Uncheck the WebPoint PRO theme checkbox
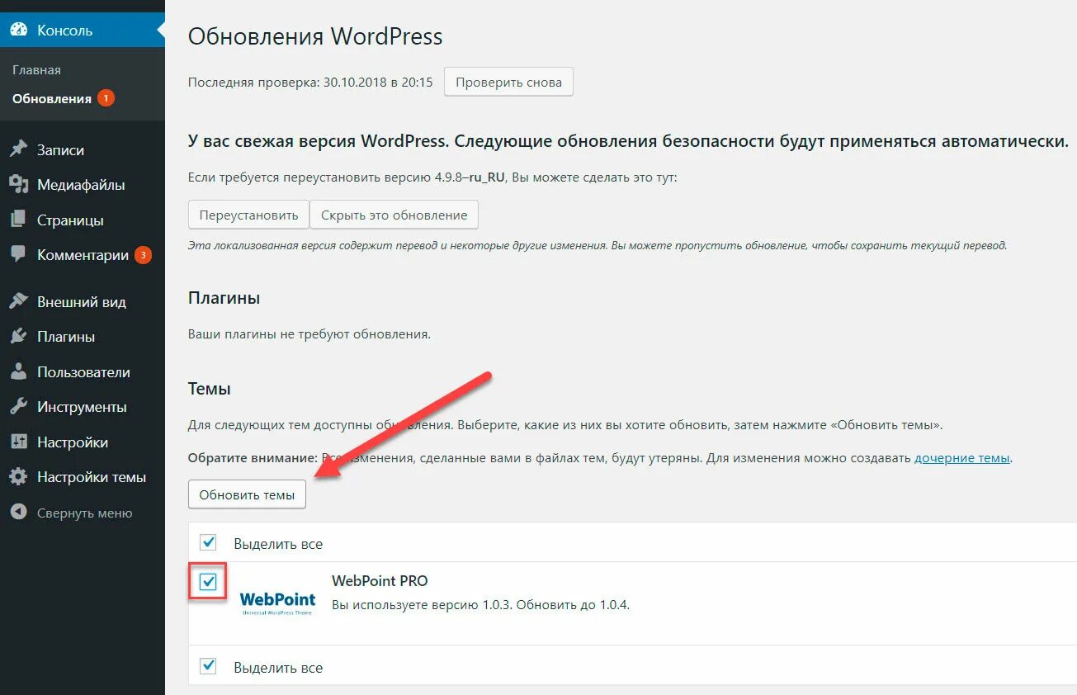 208,582
